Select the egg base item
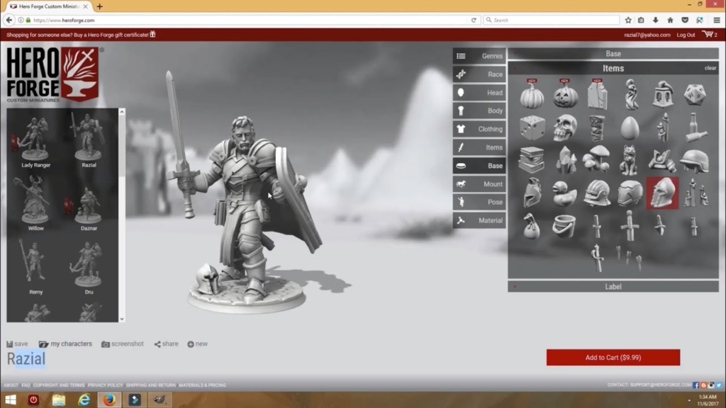 pyautogui.click(x=630, y=127)
